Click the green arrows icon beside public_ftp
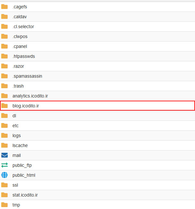195x209 pixels. click(x=4, y=165)
